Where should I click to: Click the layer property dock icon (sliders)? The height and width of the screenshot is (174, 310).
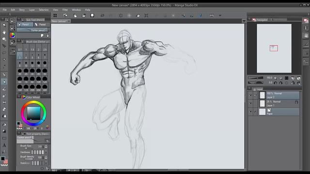point(306,36)
